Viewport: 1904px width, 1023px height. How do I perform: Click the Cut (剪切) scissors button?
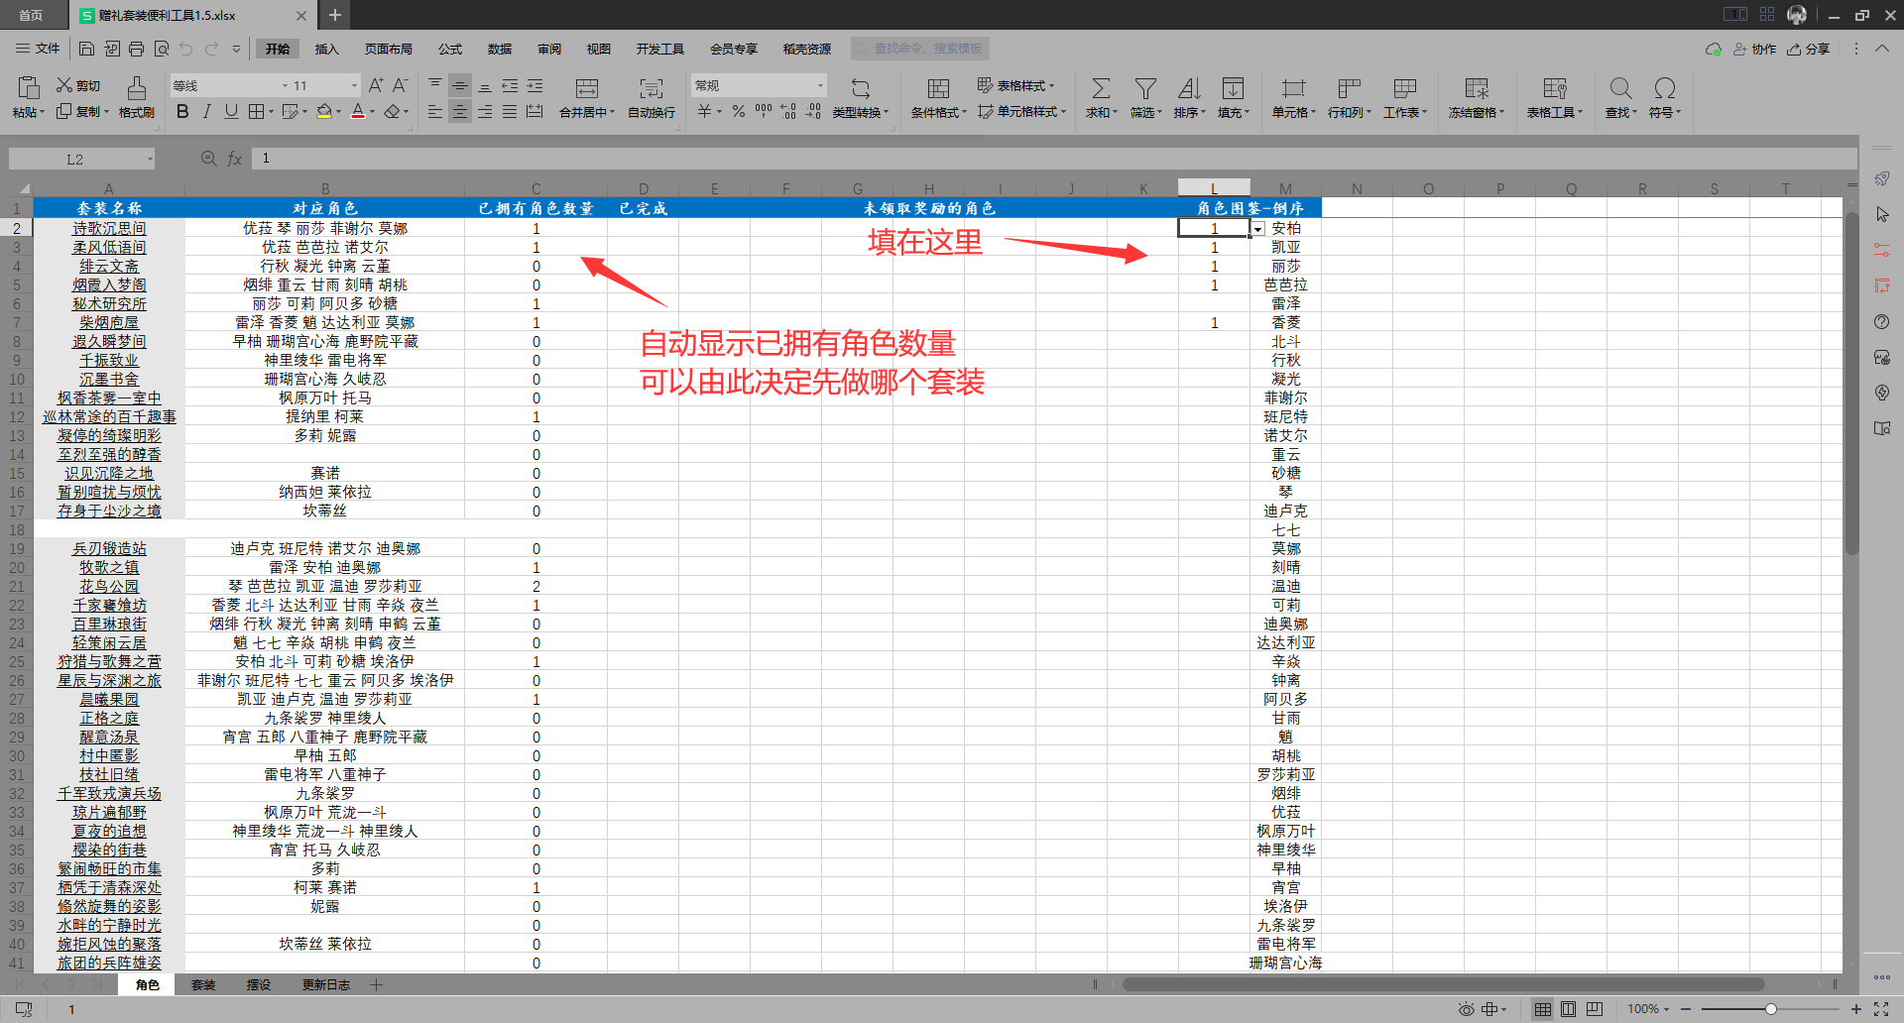(x=78, y=85)
